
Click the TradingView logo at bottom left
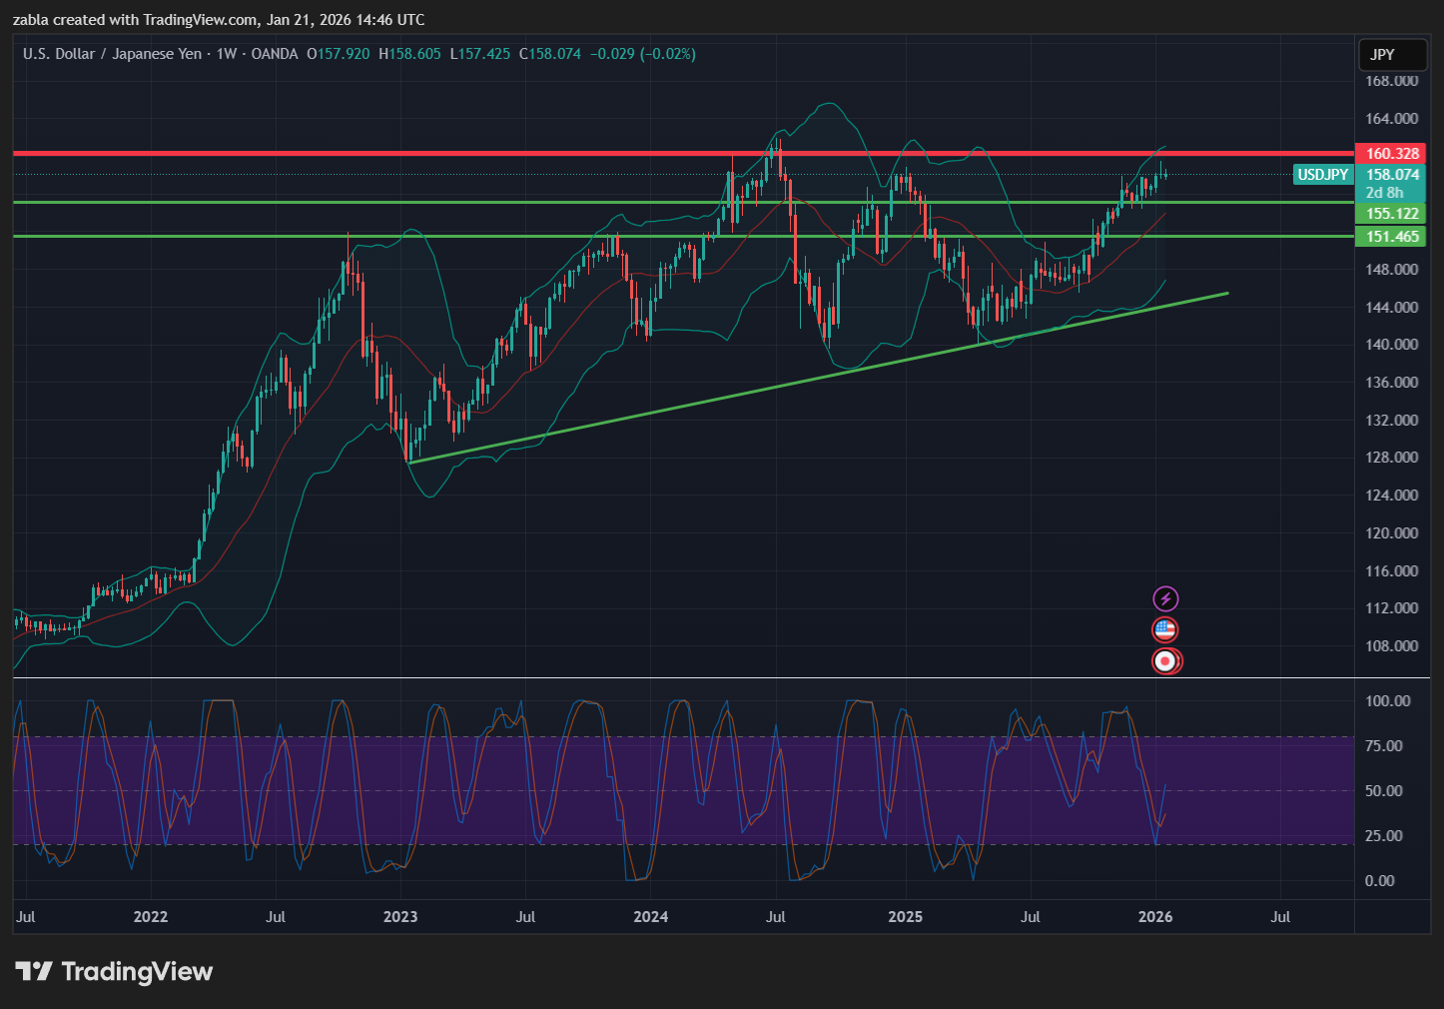click(114, 972)
